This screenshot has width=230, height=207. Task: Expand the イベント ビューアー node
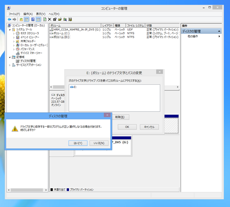pos(14,37)
